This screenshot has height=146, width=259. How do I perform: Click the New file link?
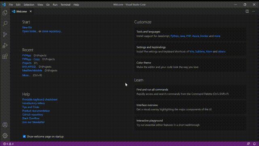point(27,28)
